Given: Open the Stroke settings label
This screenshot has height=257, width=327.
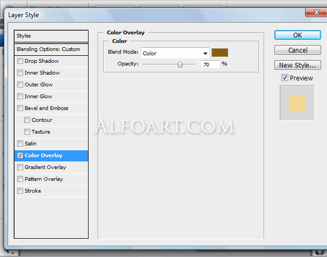Looking at the screenshot, I should [33, 190].
